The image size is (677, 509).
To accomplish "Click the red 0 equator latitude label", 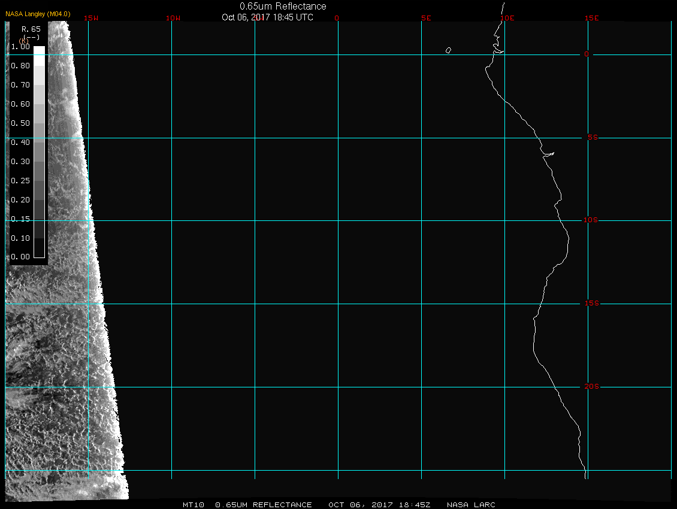I will 587,54.
